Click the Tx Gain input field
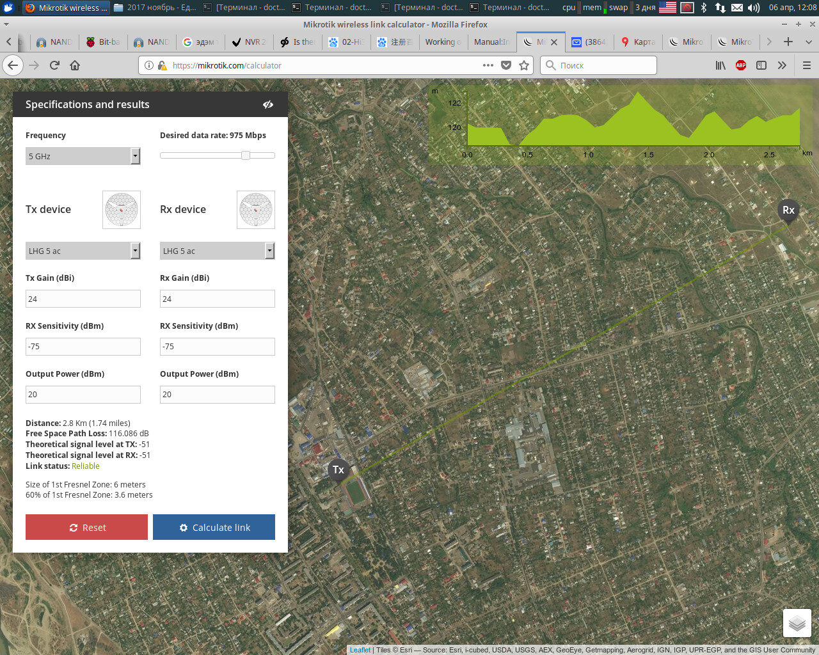Screen dimensions: 819x655 (x=83, y=299)
